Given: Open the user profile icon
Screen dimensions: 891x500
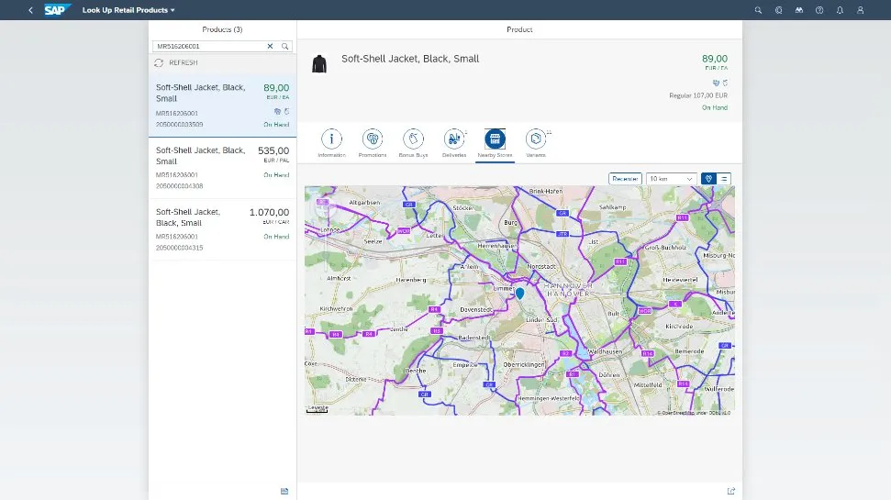Looking at the screenshot, I should pyautogui.click(x=860, y=10).
